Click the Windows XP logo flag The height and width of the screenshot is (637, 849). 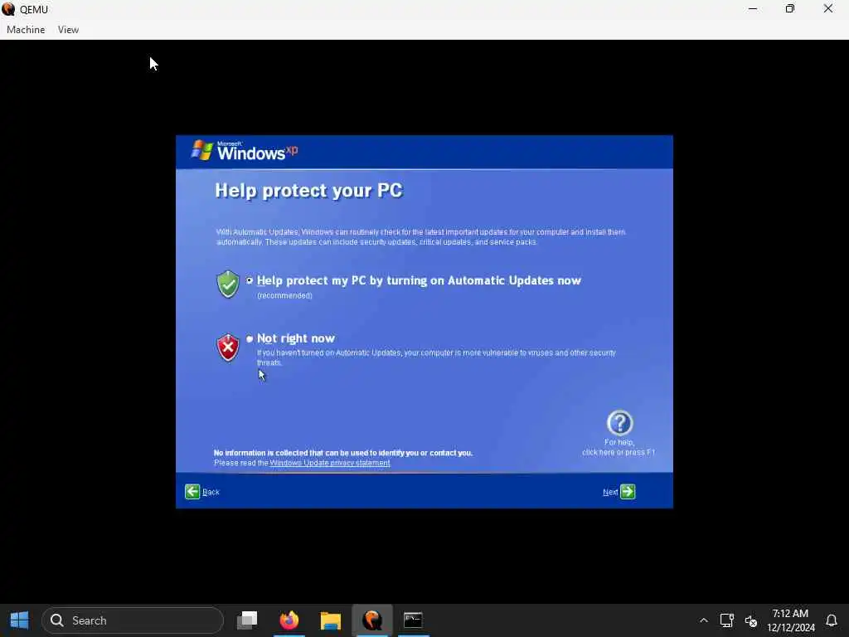202,150
